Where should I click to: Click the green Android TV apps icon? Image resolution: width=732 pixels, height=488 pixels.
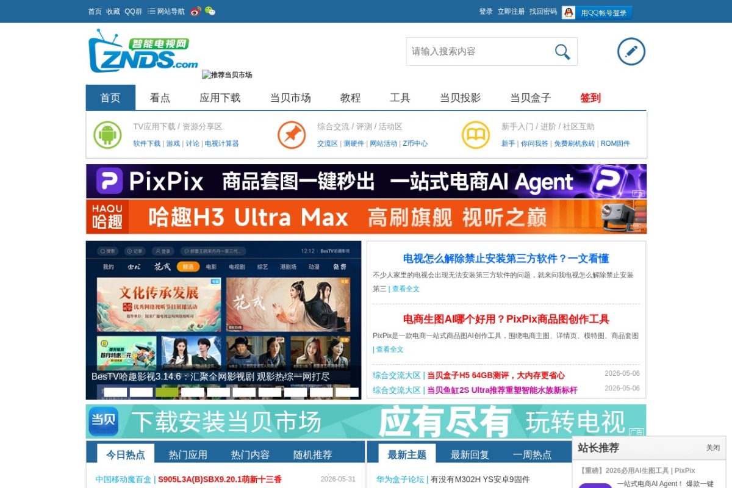tap(107, 135)
